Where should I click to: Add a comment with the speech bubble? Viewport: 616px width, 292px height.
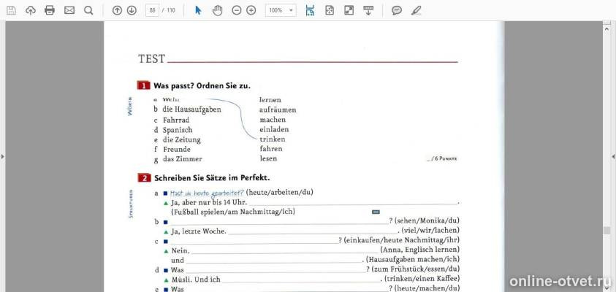pyautogui.click(x=397, y=10)
